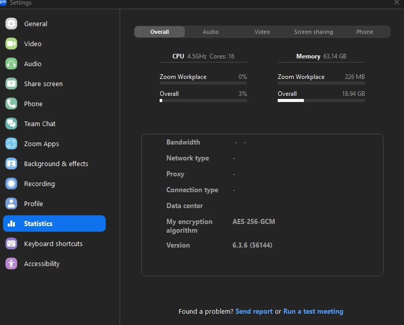This screenshot has height=325, width=404.
Task: Click the CPU 4.5GHz Cores: 16 heading
Action: (x=203, y=56)
